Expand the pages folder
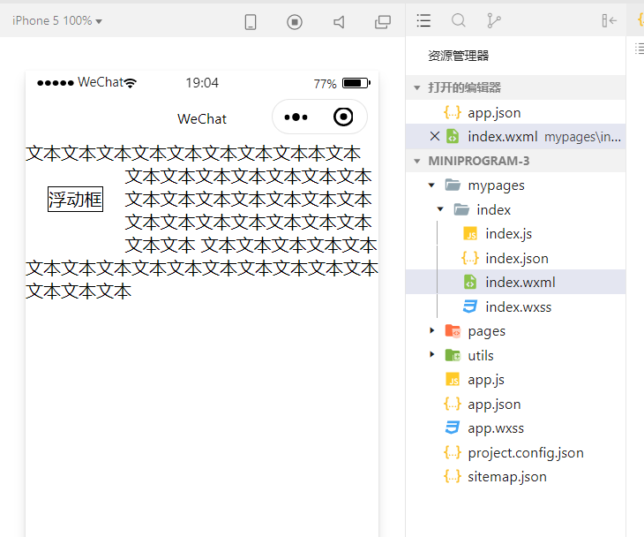Screen dimensions: 644x537 click(x=431, y=330)
